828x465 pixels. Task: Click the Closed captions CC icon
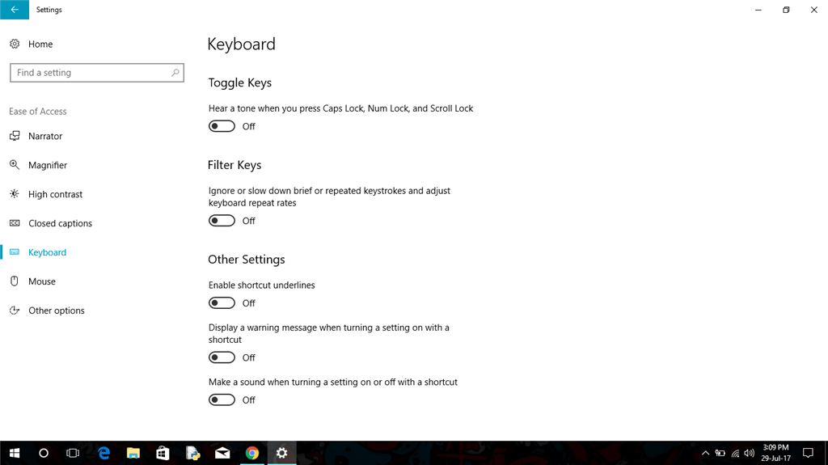point(15,223)
